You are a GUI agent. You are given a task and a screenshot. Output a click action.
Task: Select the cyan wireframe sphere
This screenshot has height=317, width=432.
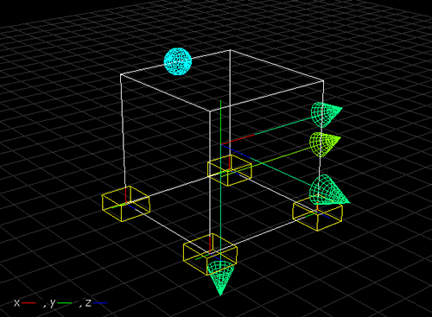tap(178, 61)
